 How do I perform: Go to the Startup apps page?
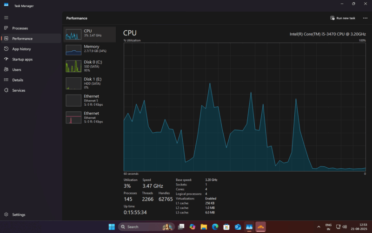(31, 59)
